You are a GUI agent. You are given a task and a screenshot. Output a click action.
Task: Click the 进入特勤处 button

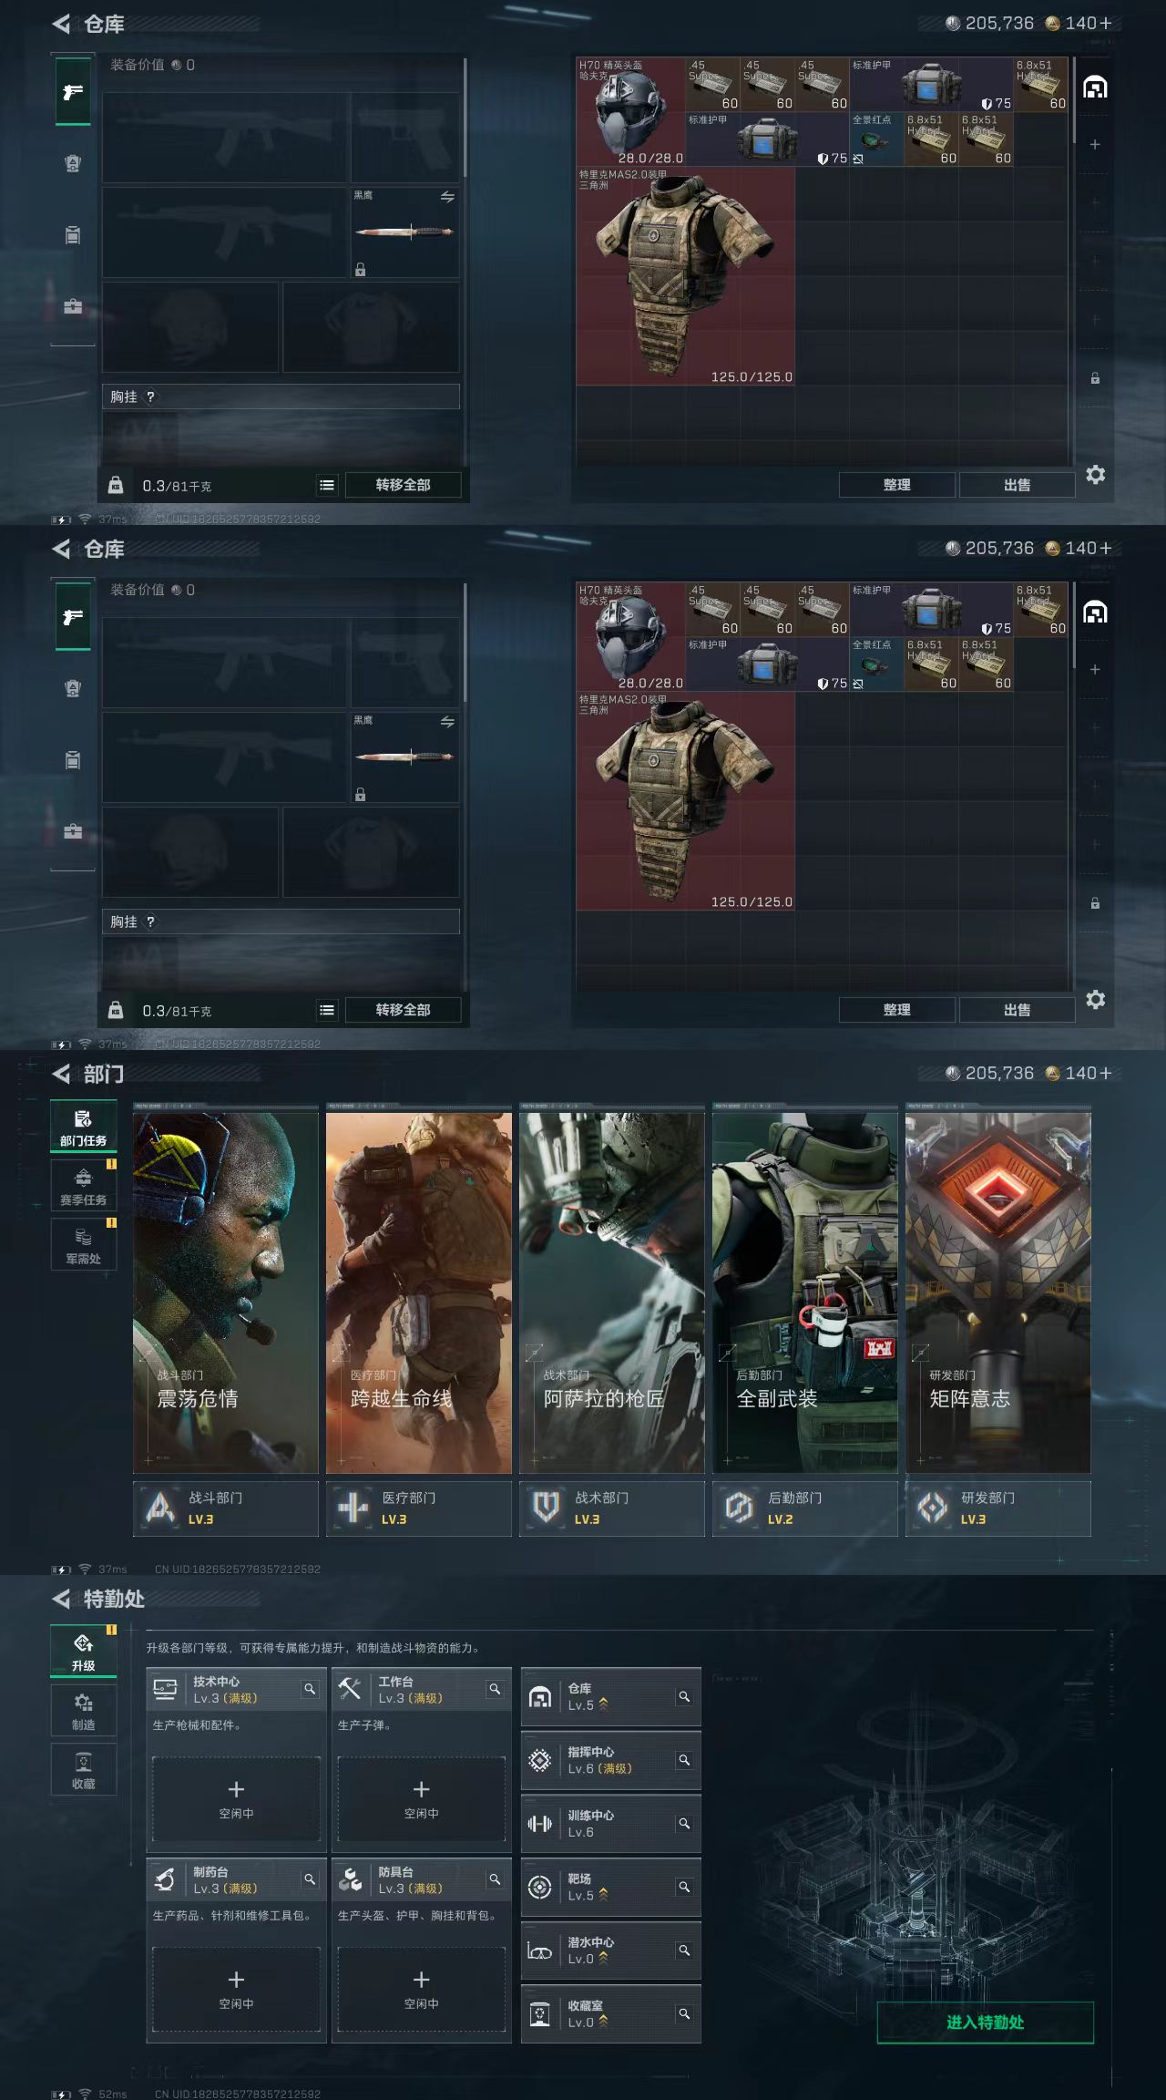click(x=985, y=2023)
